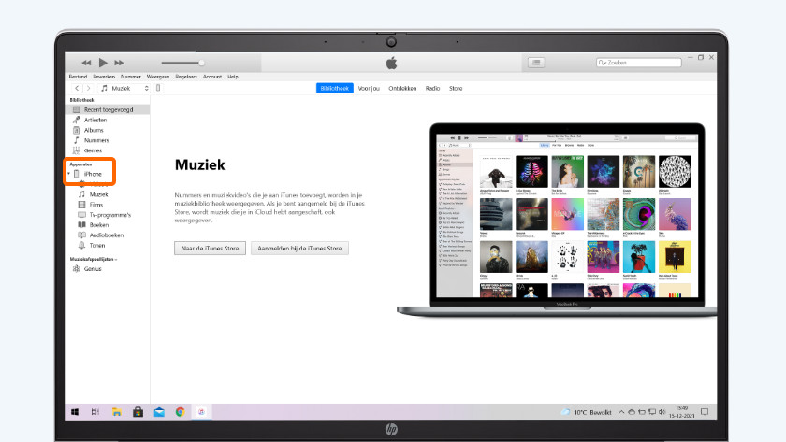Open Audioboeken under the iPhone device
786x442 pixels.
pyautogui.click(x=107, y=235)
